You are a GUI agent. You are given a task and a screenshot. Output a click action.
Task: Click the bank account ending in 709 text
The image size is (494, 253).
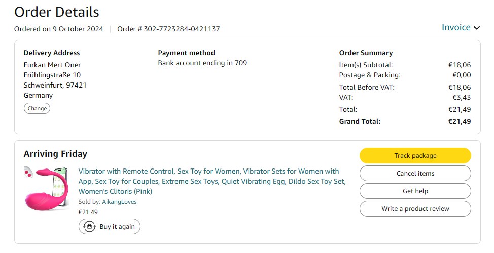pos(202,63)
